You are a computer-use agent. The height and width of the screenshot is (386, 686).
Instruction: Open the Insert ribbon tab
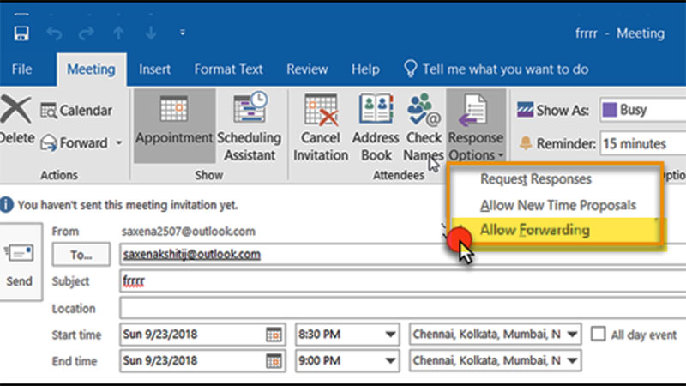pyautogui.click(x=154, y=69)
